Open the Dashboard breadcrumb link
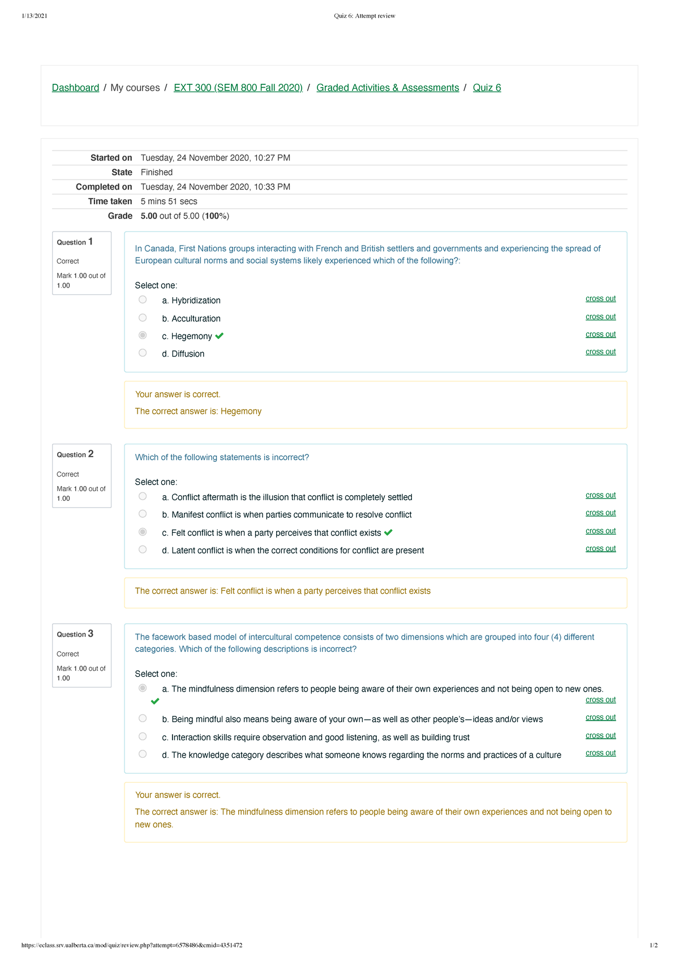This screenshot has height=961, width=679. pyautogui.click(x=75, y=88)
